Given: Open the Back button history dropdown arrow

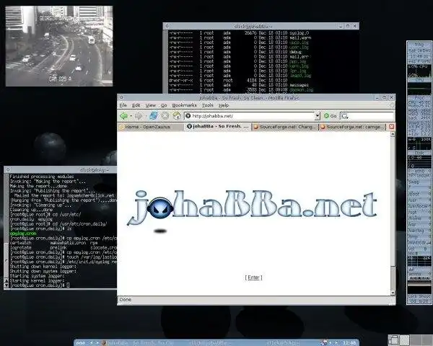Looking at the screenshot, I should pos(131,116).
